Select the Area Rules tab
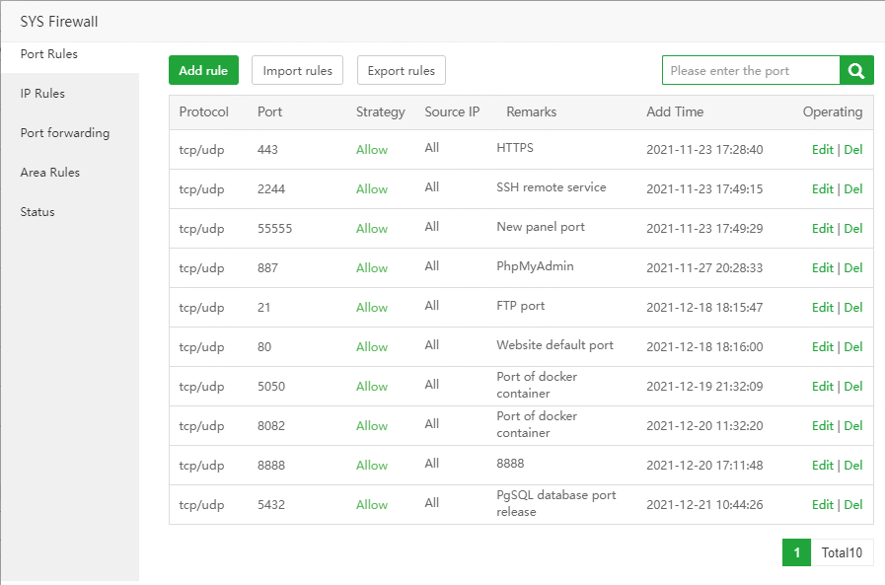Viewport: 885px width, 585px height. tap(50, 173)
